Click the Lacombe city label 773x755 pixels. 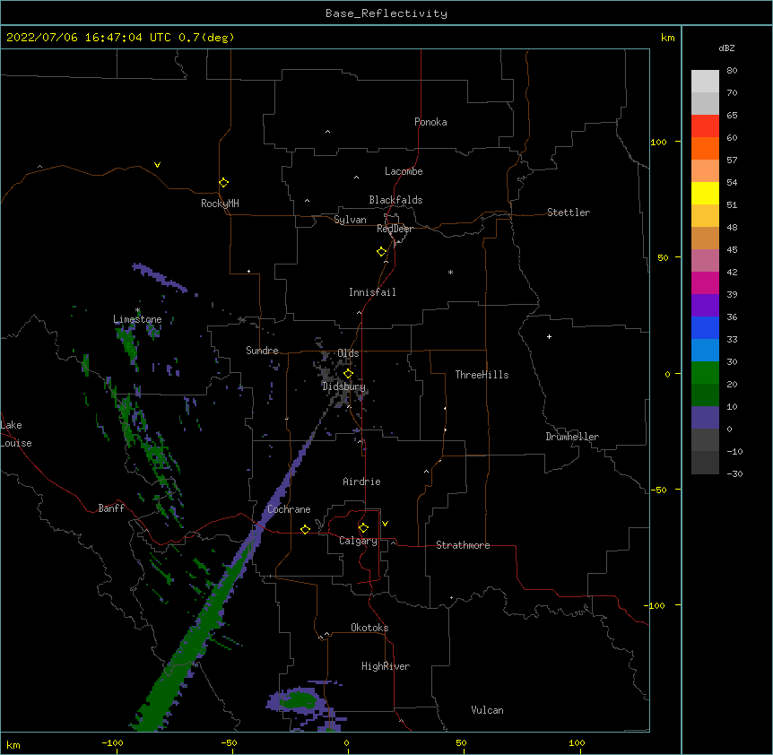pyautogui.click(x=404, y=171)
